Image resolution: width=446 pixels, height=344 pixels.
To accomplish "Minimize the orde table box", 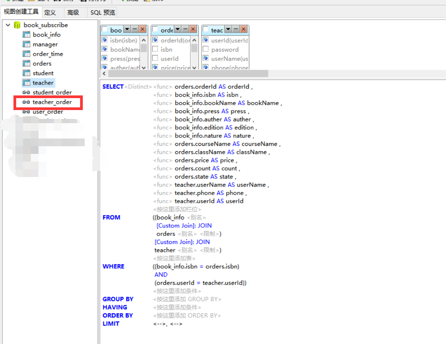I will point(186,29).
